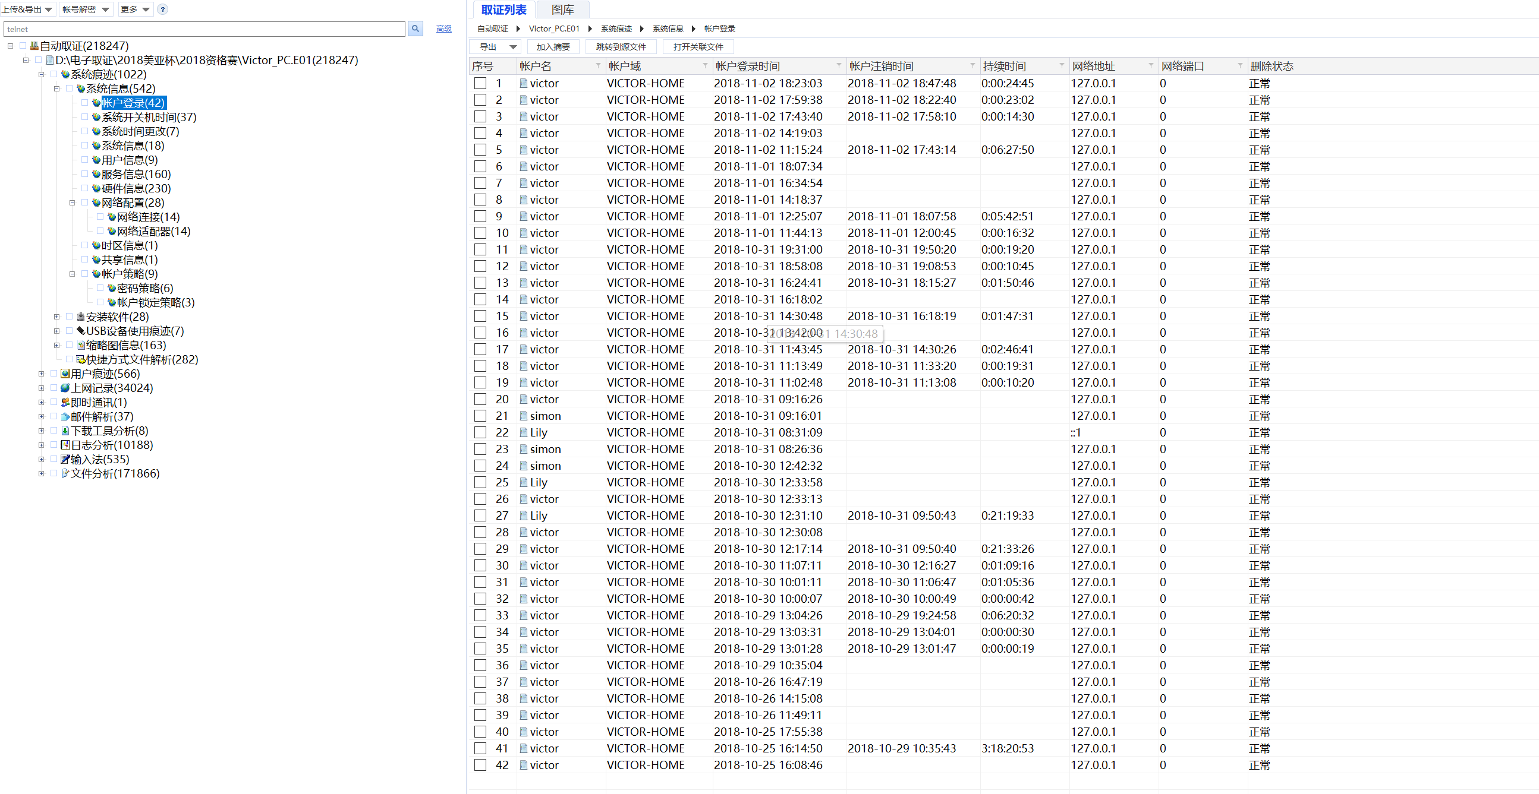Click filter icon on 帐户名 column
Screen dimensions: 1539x794
pyautogui.click(x=597, y=67)
